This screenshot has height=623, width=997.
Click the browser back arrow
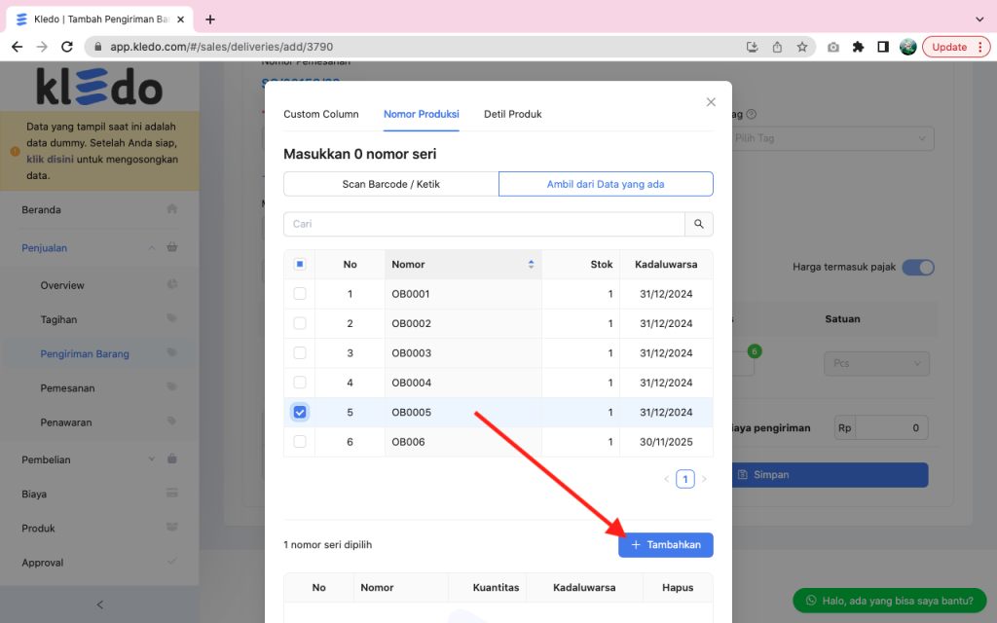pyautogui.click(x=18, y=47)
